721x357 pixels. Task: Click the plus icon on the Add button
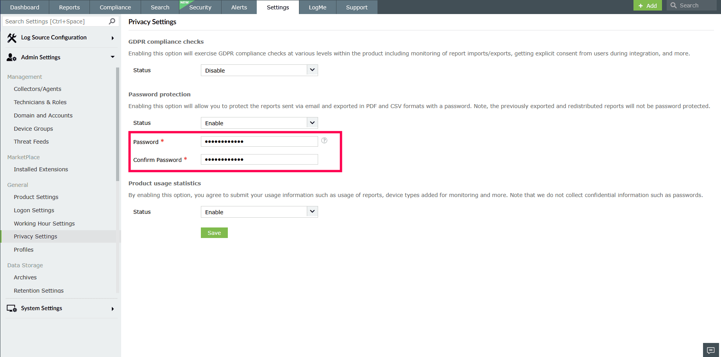click(x=641, y=5)
